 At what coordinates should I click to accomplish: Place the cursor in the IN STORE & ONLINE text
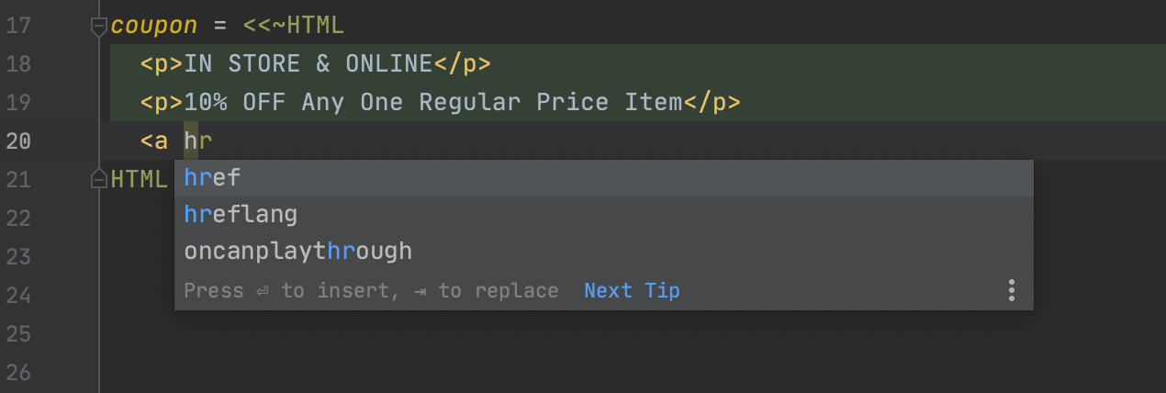tap(308, 64)
